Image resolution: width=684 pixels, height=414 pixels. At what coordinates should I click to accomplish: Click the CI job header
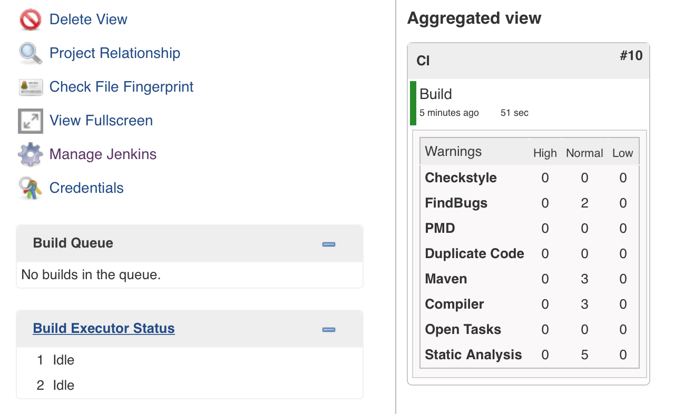point(423,61)
